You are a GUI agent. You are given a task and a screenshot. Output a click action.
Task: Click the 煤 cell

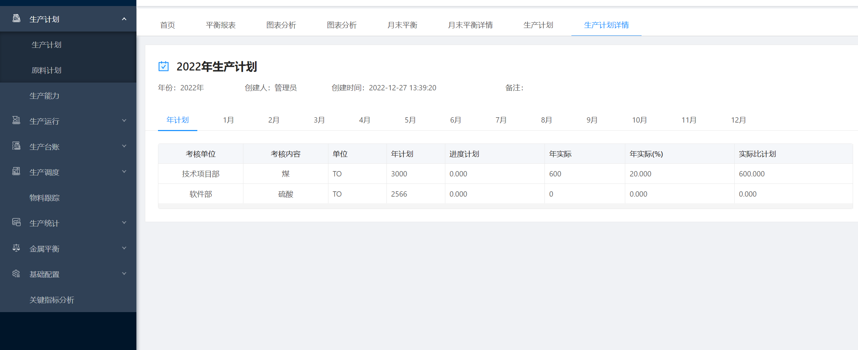click(x=286, y=174)
